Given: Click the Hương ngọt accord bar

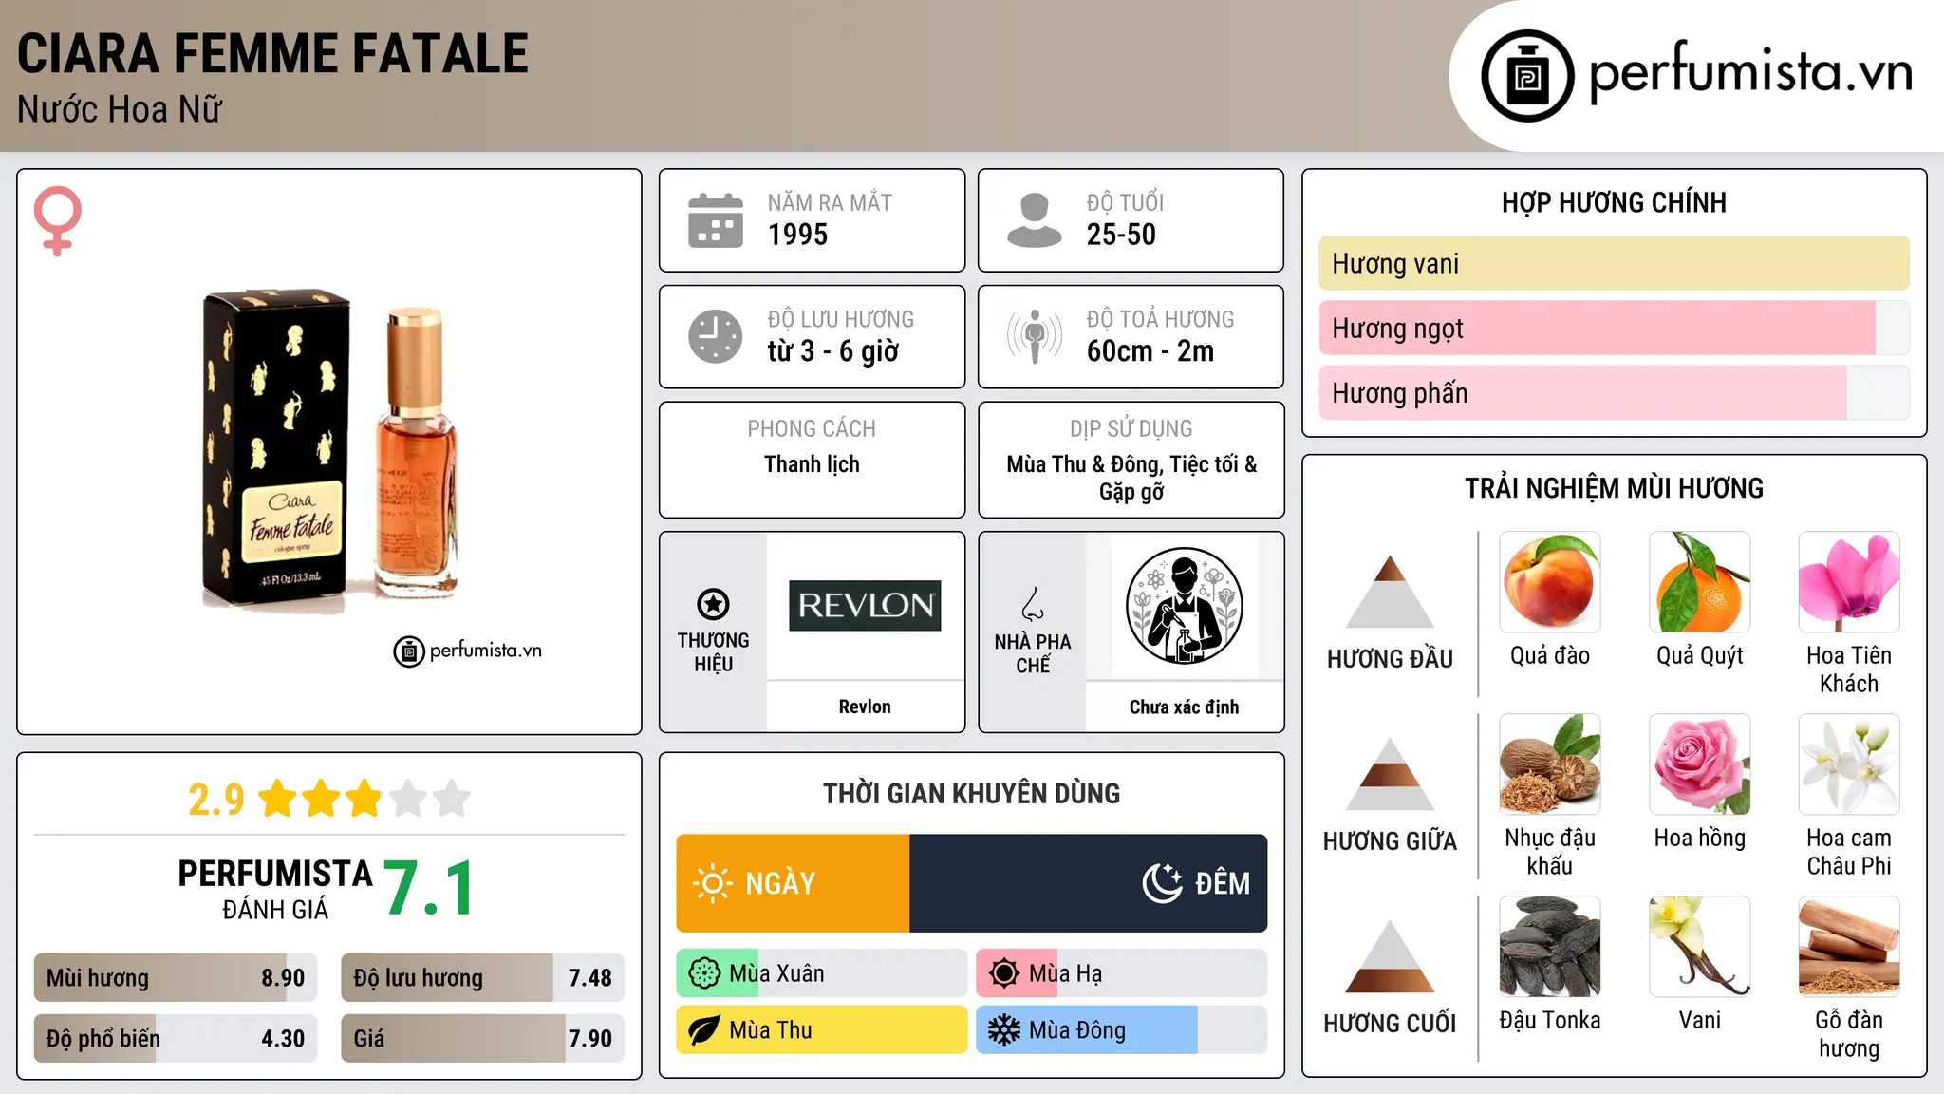Looking at the screenshot, I should tap(1614, 329).
